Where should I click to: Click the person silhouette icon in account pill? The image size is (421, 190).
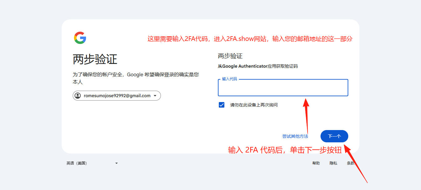point(77,96)
